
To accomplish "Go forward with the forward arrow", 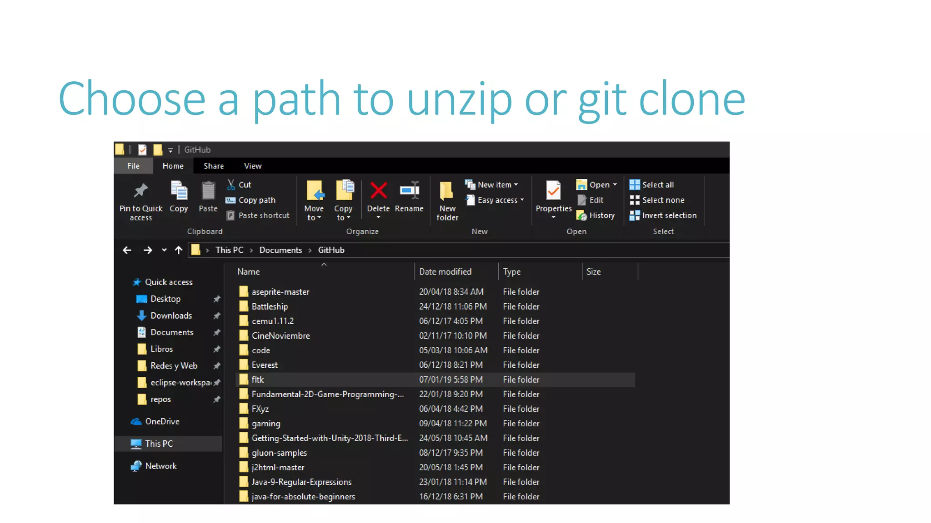I will coord(148,250).
